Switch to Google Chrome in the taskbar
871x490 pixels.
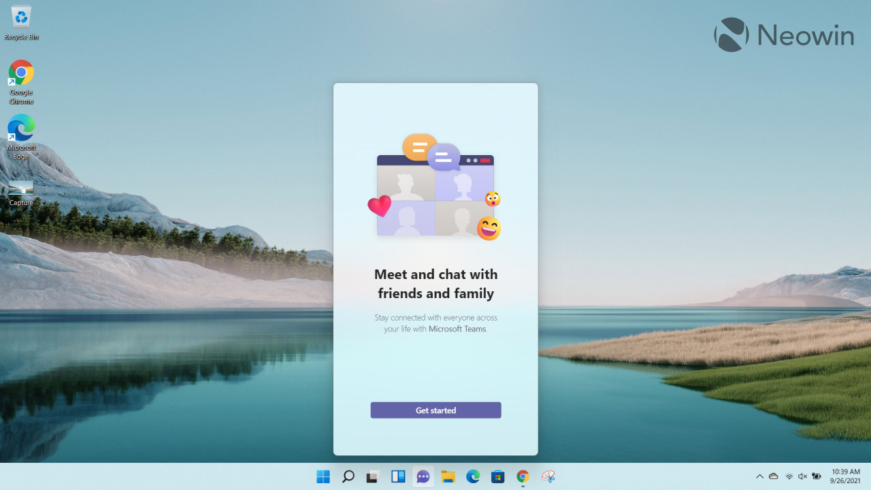(523, 476)
